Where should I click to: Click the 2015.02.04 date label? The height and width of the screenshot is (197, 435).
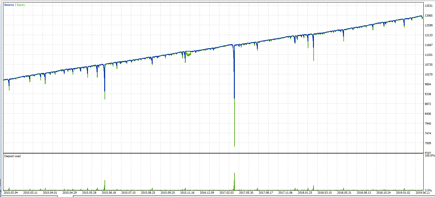[x=11, y=193]
